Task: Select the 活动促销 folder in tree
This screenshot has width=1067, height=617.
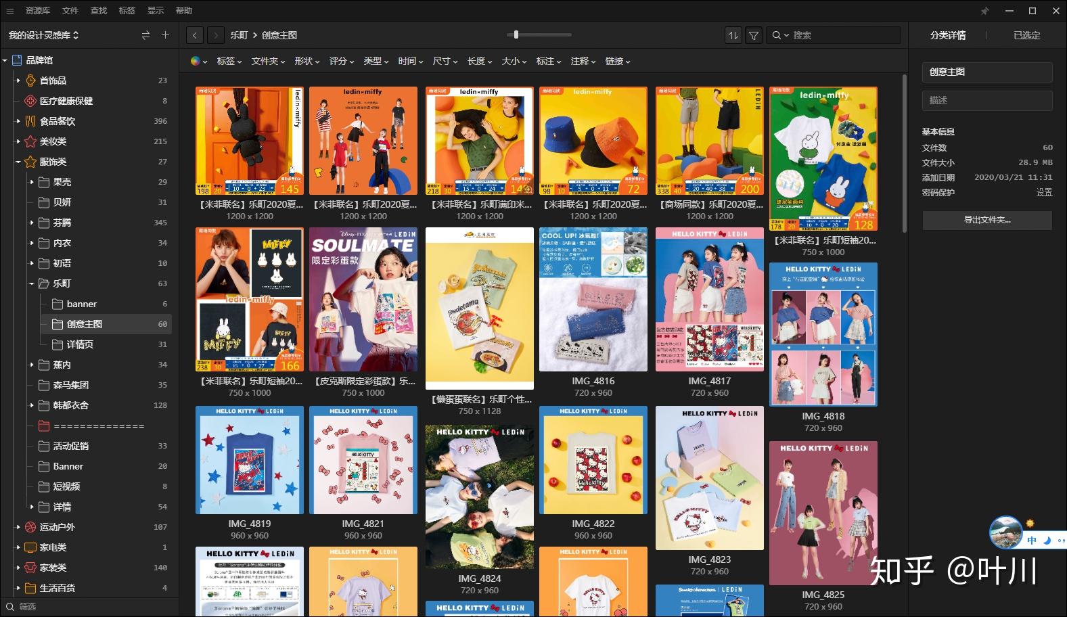Action: point(71,446)
